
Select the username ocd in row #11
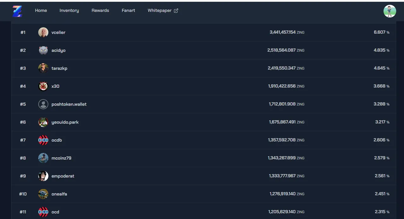(55, 212)
